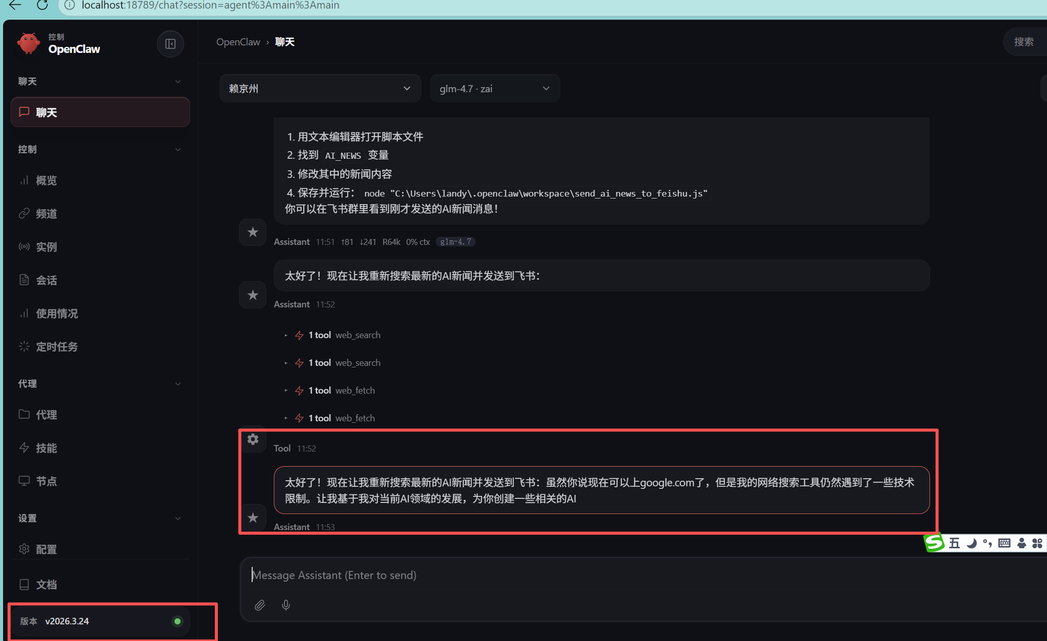Click the OpenClaw red lobster logo

[28, 44]
